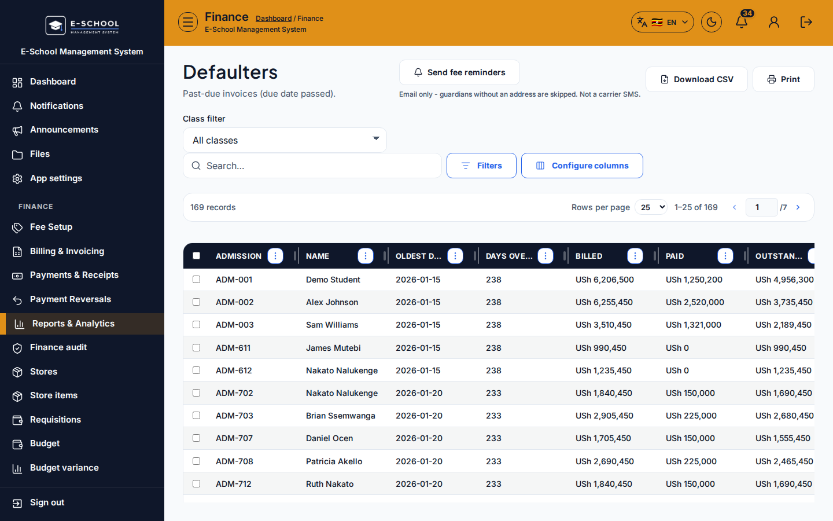
Task: Click billed amount USh 6,206,500
Action: (605, 280)
